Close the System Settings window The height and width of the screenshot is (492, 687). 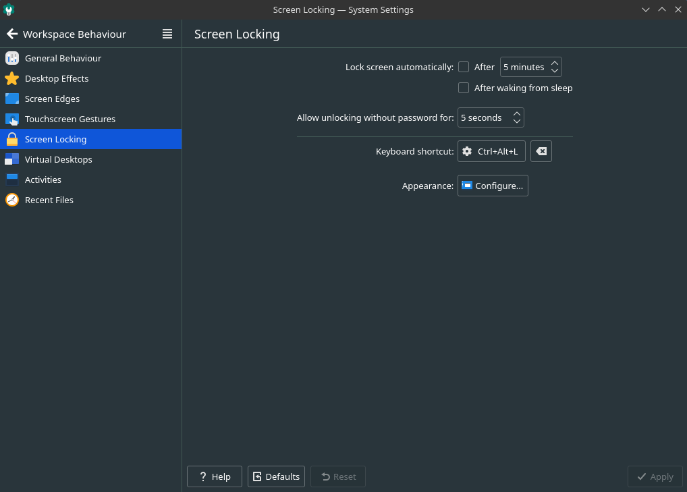(678, 9)
